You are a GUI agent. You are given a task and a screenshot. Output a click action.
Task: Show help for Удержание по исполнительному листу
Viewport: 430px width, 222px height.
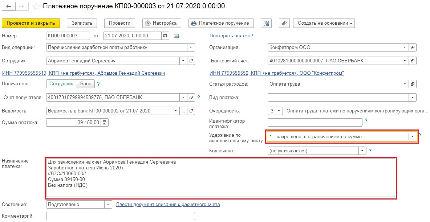coord(420,135)
